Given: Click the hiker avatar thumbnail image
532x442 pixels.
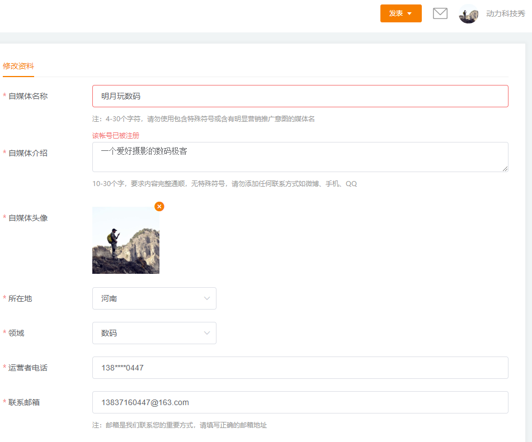Looking at the screenshot, I should coord(126,240).
